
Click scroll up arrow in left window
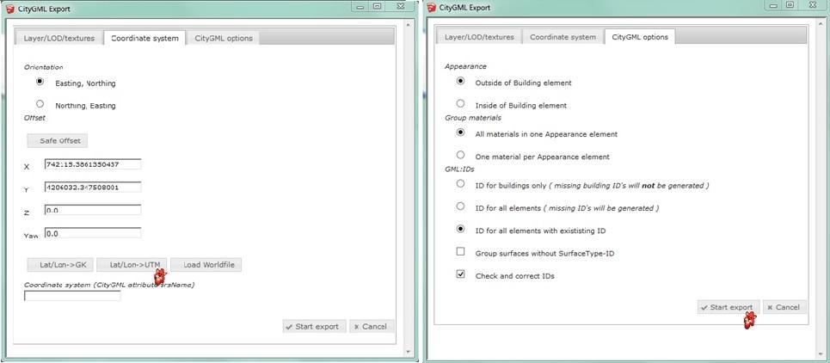click(x=408, y=24)
